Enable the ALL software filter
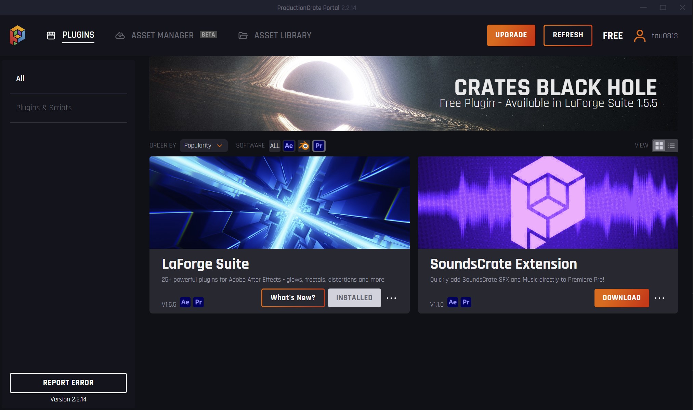 click(274, 145)
